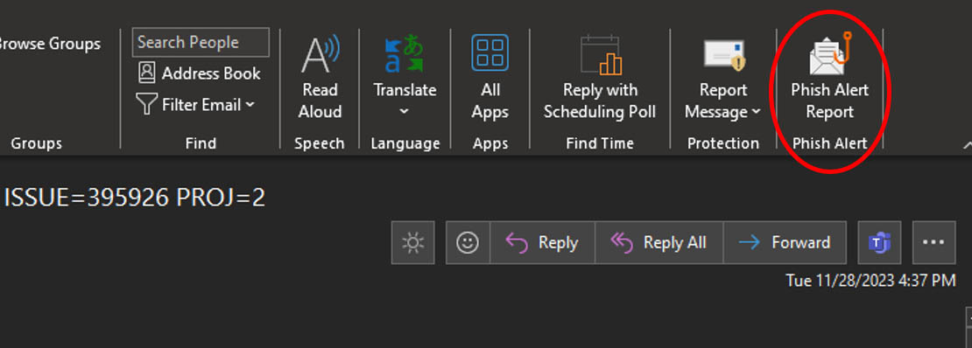Click the Reply All button
Viewport: 972px width, 348px height.
(x=659, y=243)
